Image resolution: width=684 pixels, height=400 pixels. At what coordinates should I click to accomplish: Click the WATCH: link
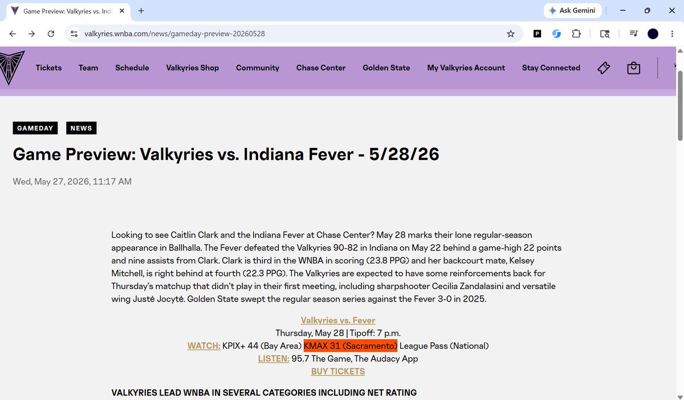[x=203, y=346]
